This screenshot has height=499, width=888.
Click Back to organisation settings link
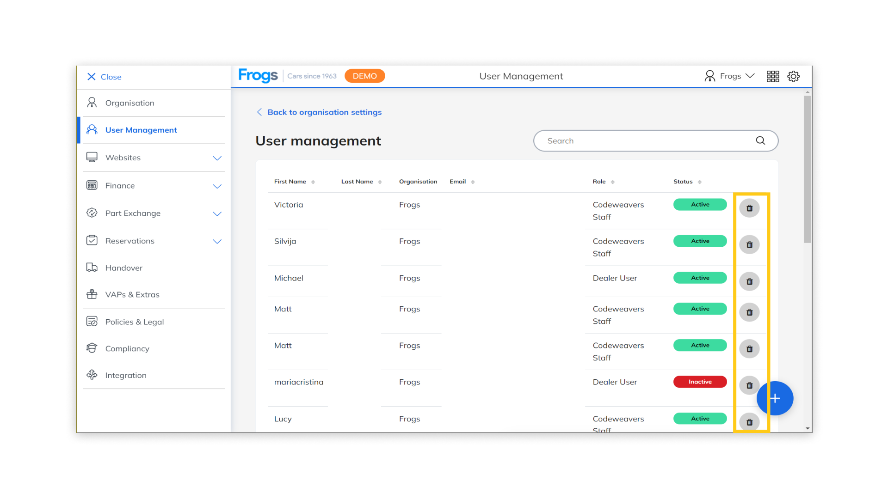(324, 112)
